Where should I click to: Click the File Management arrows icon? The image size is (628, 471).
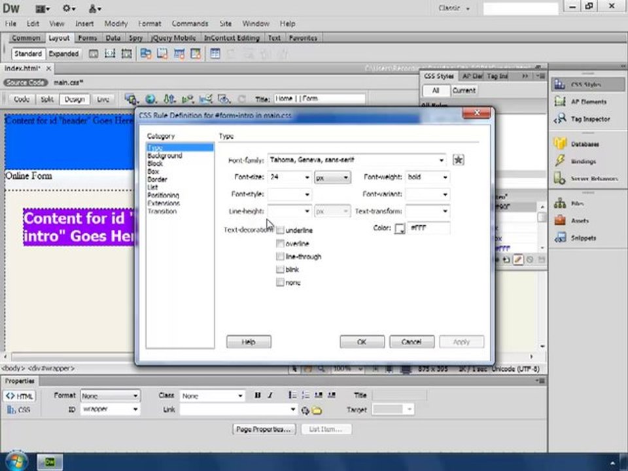tap(169, 99)
